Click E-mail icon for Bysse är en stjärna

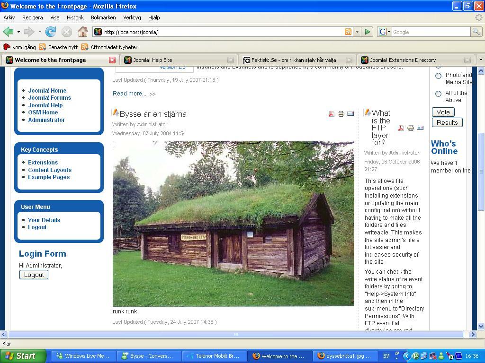[350, 114]
